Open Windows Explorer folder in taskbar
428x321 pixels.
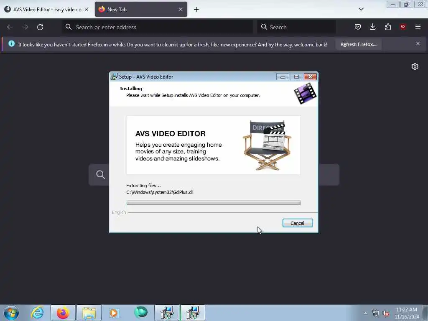tap(89, 313)
